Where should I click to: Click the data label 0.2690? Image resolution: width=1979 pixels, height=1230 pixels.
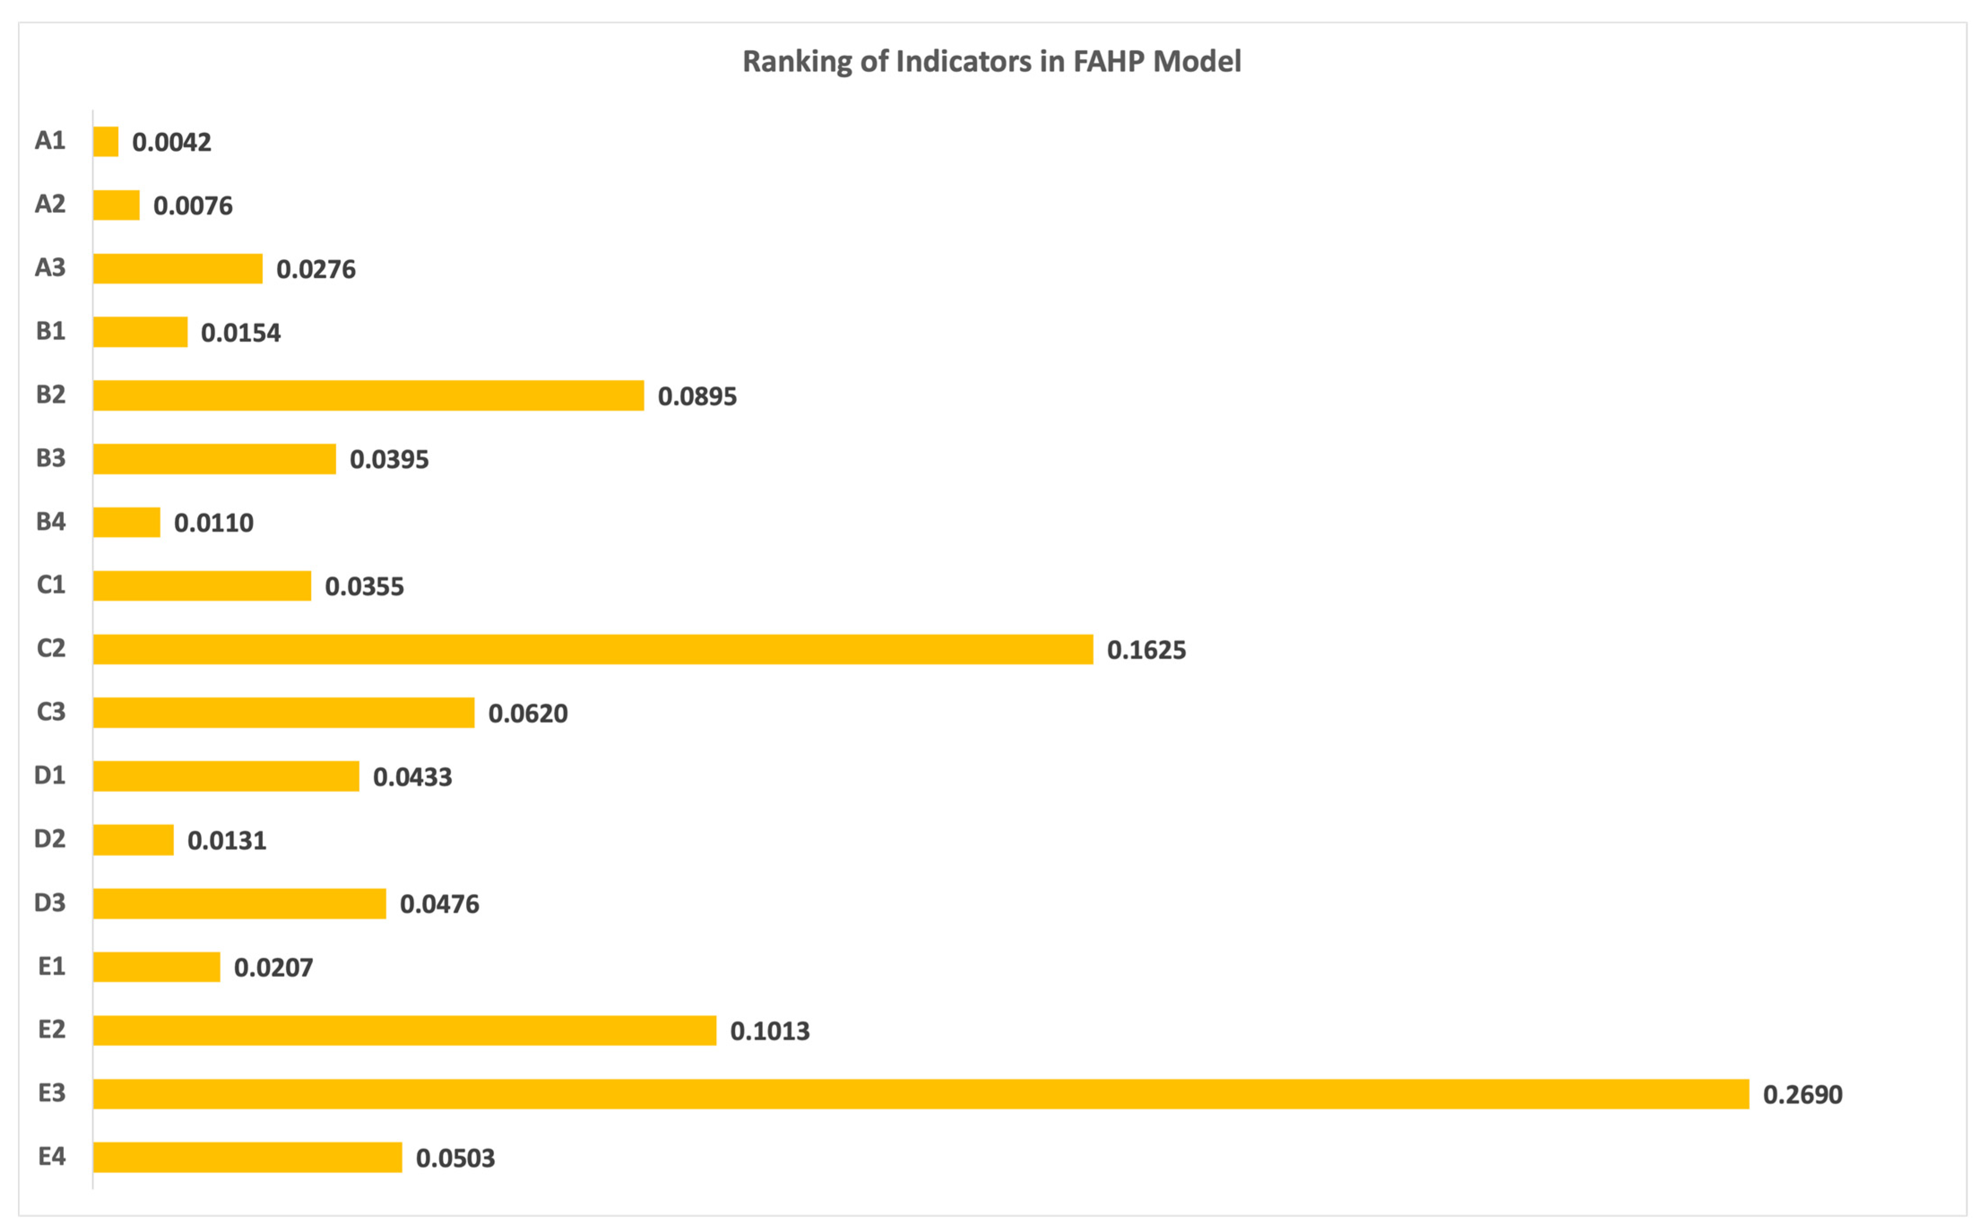(x=1802, y=1094)
